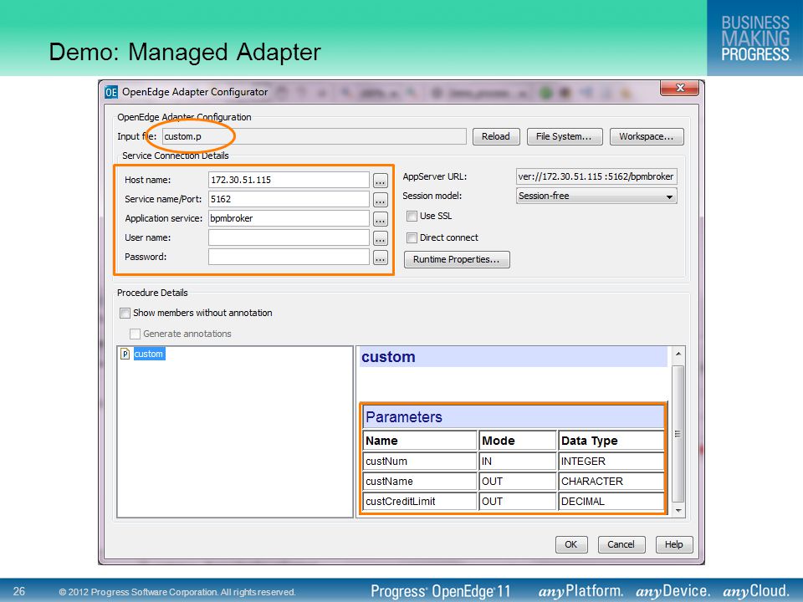Click the details pane scroll down arrow

point(678,510)
